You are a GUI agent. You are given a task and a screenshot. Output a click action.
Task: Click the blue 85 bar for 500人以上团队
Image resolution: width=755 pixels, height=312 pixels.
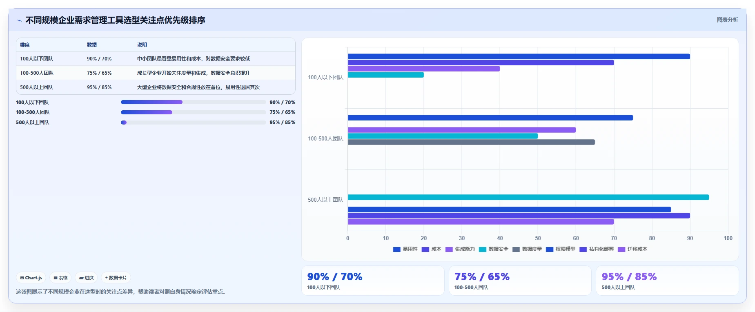[x=510, y=209]
